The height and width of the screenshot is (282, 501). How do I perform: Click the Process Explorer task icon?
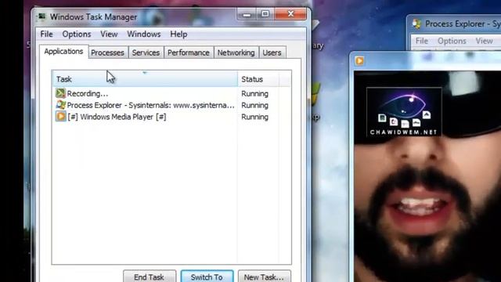click(x=60, y=104)
